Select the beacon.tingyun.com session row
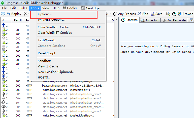 (x=57, y=86)
